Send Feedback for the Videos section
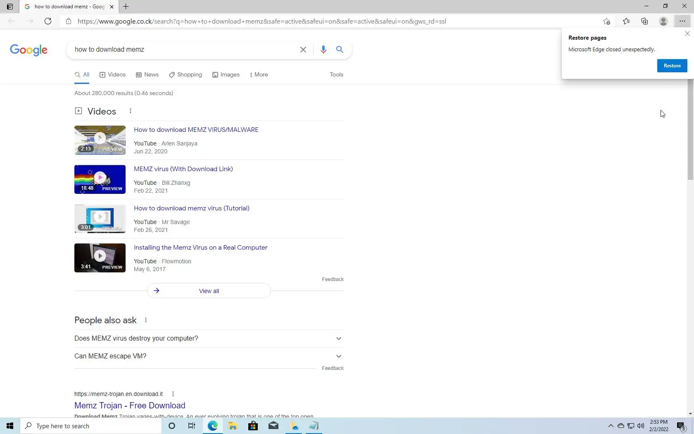Screen dimensions: 694x434 click(x=333, y=279)
